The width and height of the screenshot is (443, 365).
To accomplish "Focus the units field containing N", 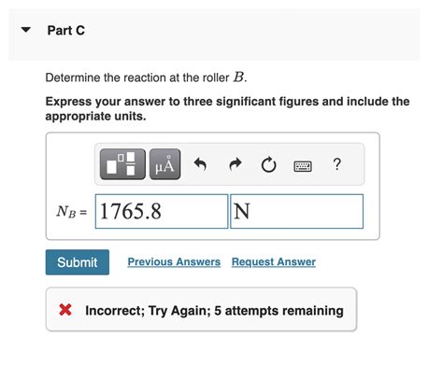I will (297, 211).
